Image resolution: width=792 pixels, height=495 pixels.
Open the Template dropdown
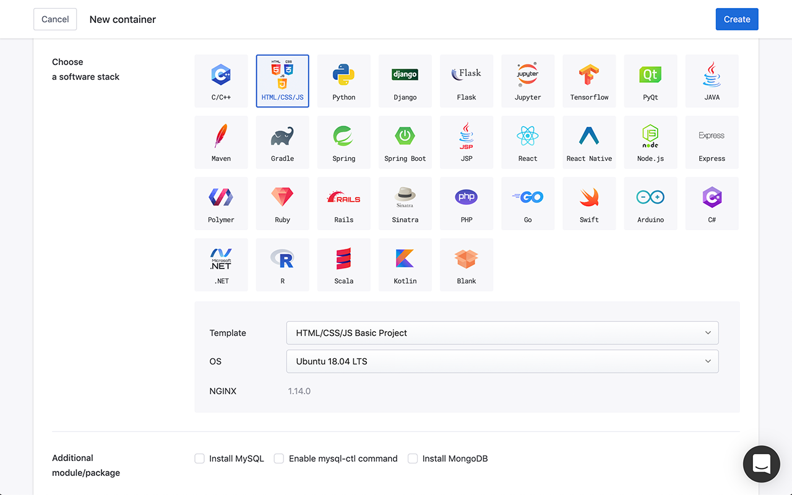click(x=501, y=333)
